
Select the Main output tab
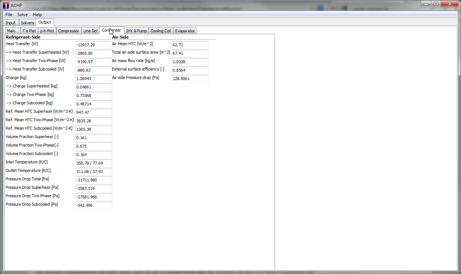[x=11, y=31]
